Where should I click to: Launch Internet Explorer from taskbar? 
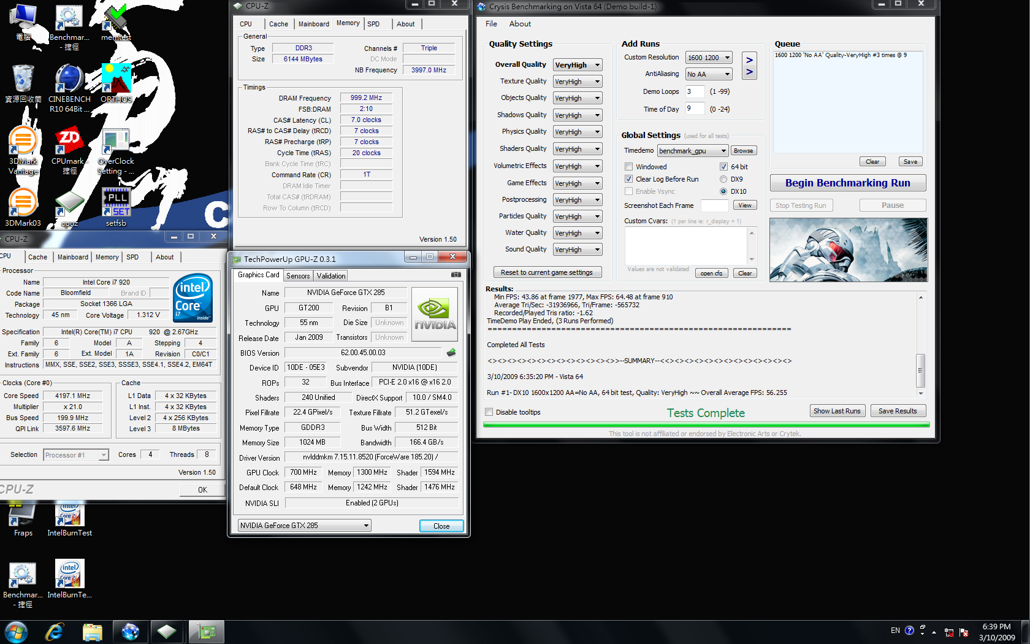click(55, 632)
